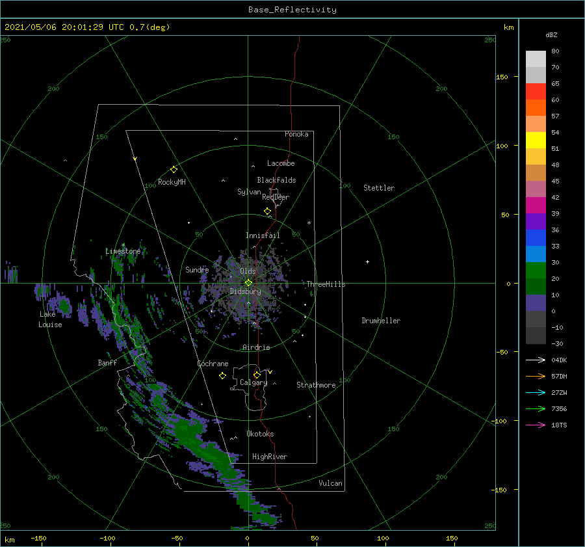Click the Strathmore label
This screenshot has width=585, height=547.
pos(316,385)
